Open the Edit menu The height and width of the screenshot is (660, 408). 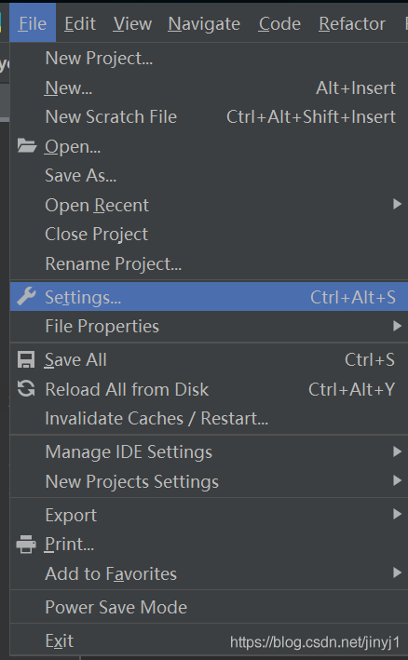click(80, 23)
